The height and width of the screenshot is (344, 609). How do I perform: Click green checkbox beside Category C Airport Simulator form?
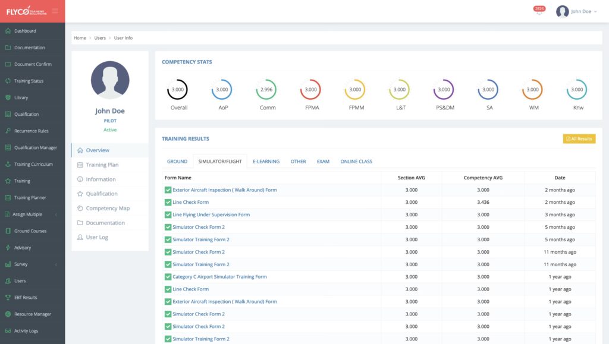pyautogui.click(x=168, y=277)
